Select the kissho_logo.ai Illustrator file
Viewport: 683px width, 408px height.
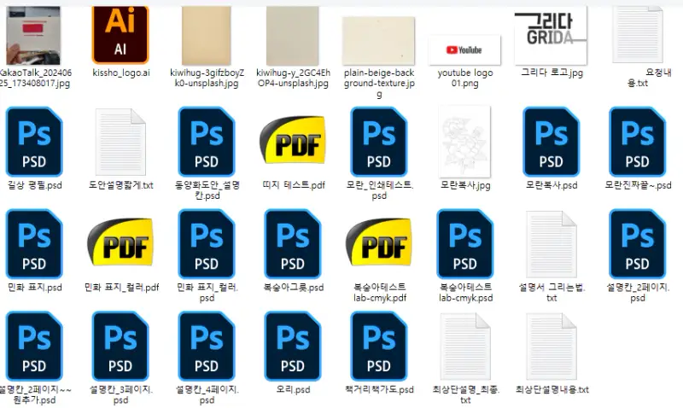point(120,32)
